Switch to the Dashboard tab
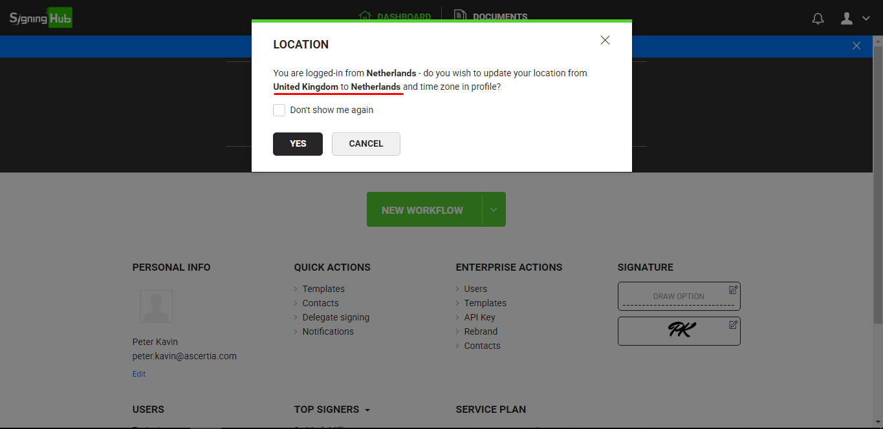Image resolution: width=883 pixels, height=429 pixels. click(396, 17)
